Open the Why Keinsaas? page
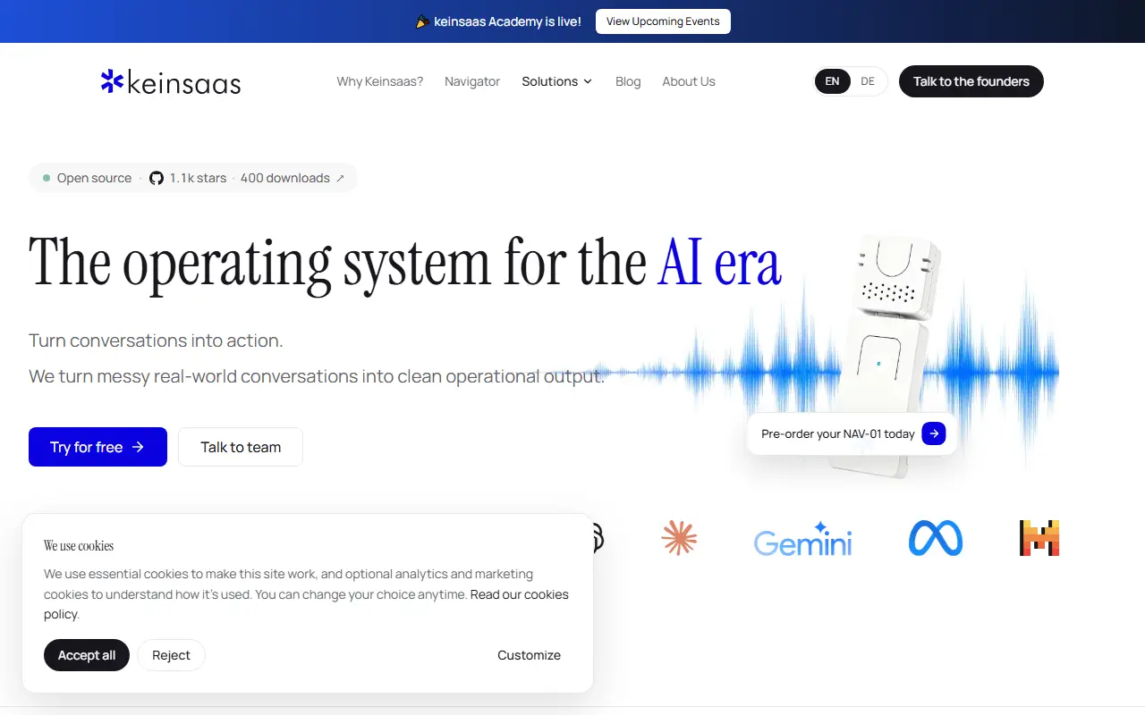The image size is (1145, 715). [x=380, y=81]
